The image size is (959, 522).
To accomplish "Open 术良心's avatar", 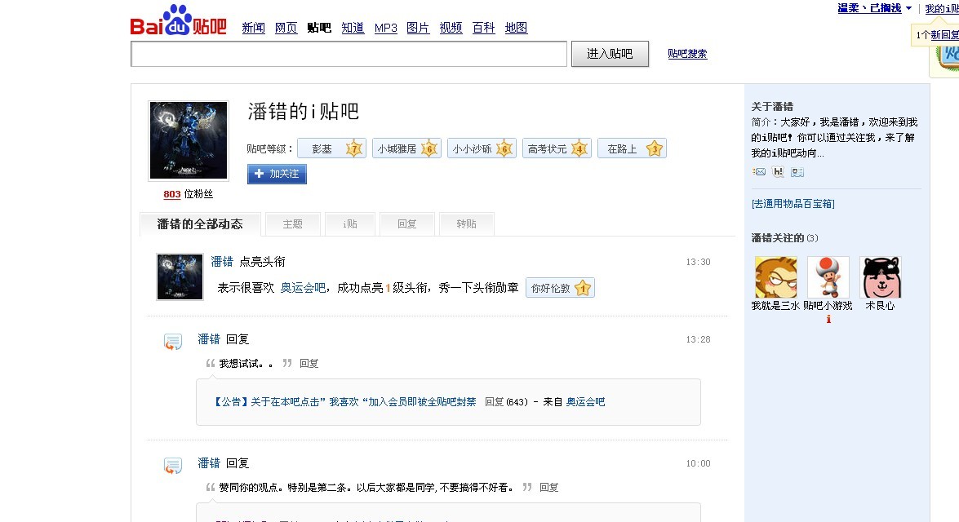I will click(881, 277).
